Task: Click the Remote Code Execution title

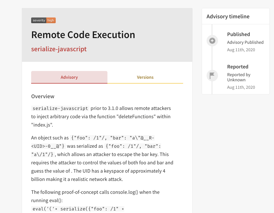Action: (83, 35)
